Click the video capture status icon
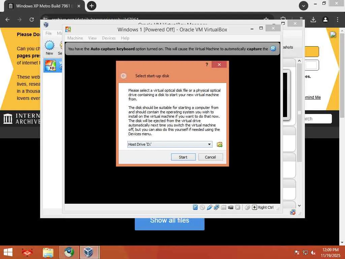 pyautogui.click(x=230, y=207)
